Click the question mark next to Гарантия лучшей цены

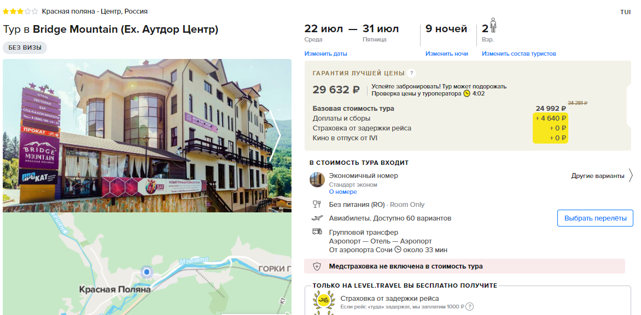point(411,74)
